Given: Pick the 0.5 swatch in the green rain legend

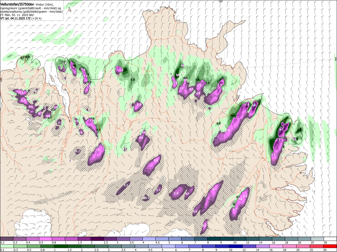Looking at the screenshot, I should (34, 246).
